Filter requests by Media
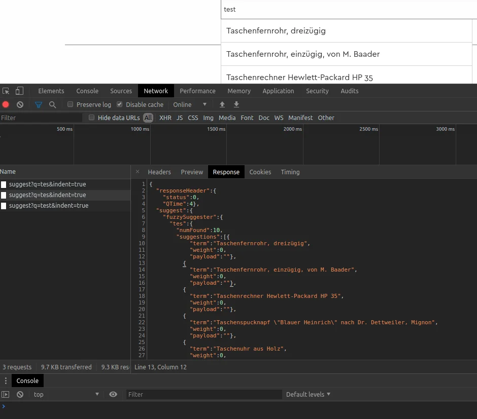This screenshot has height=419, width=477. [x=227, y=118]
